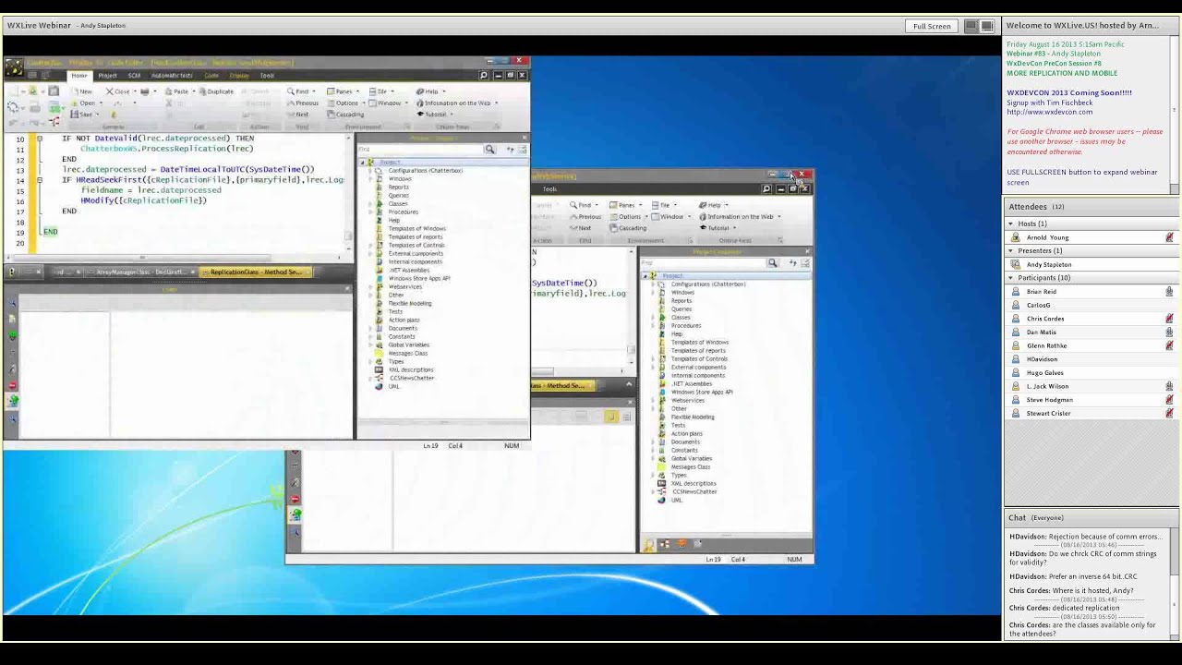Select presenter Andy Stapleton
1182x665 pixels.
(1049, 264)
